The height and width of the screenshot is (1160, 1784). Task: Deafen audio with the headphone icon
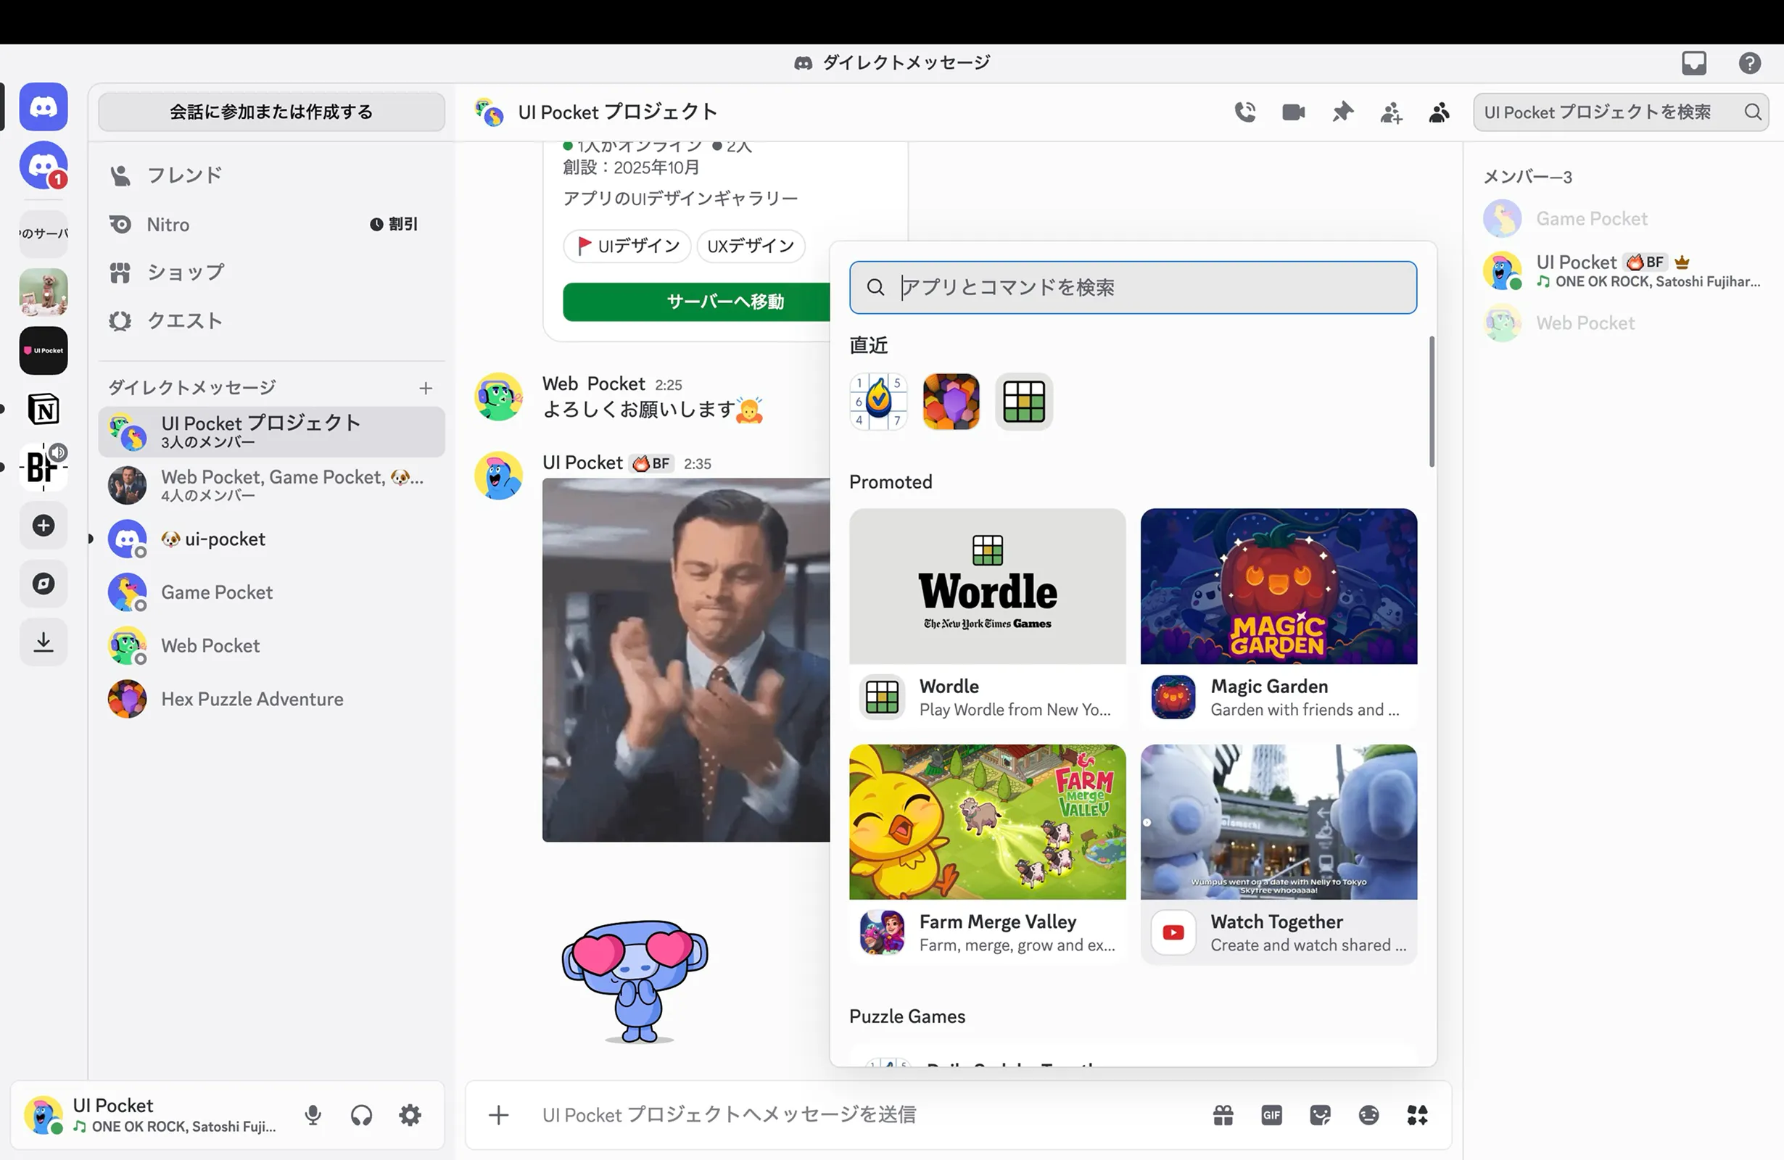[361, 1115]
